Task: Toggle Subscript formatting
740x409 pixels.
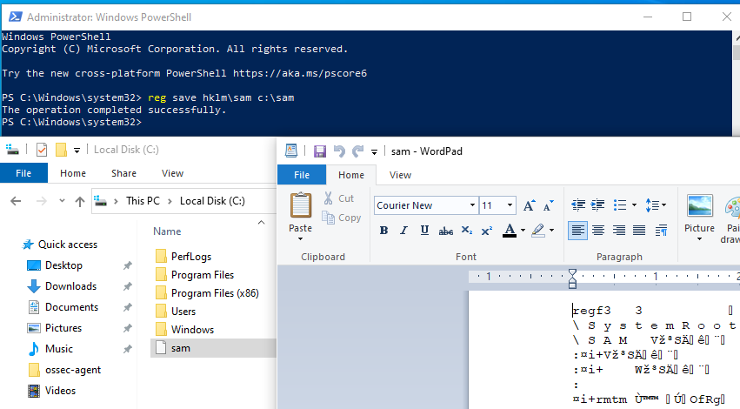Action: pyautogui.click(x=467, y=231)
